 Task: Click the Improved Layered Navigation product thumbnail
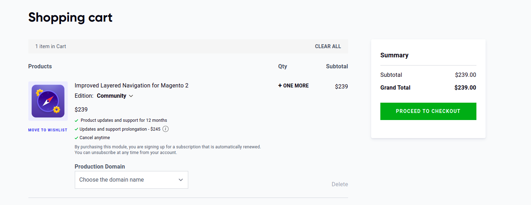point(48,101)
